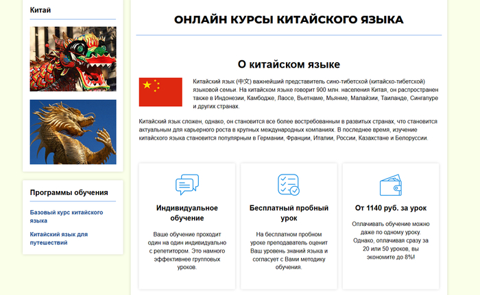Open the golden dragon statue photo
480x295 pixels.
coord(73,131)
